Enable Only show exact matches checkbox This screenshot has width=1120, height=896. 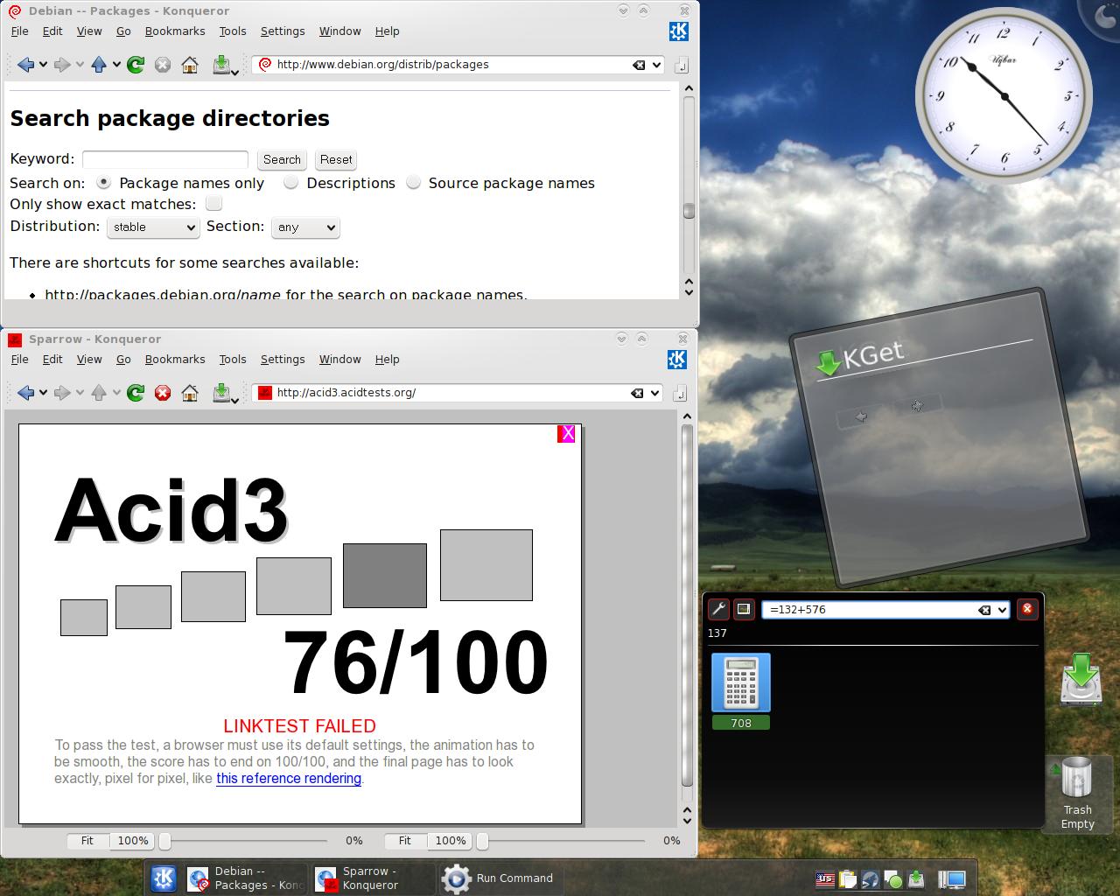click(213, 204)
